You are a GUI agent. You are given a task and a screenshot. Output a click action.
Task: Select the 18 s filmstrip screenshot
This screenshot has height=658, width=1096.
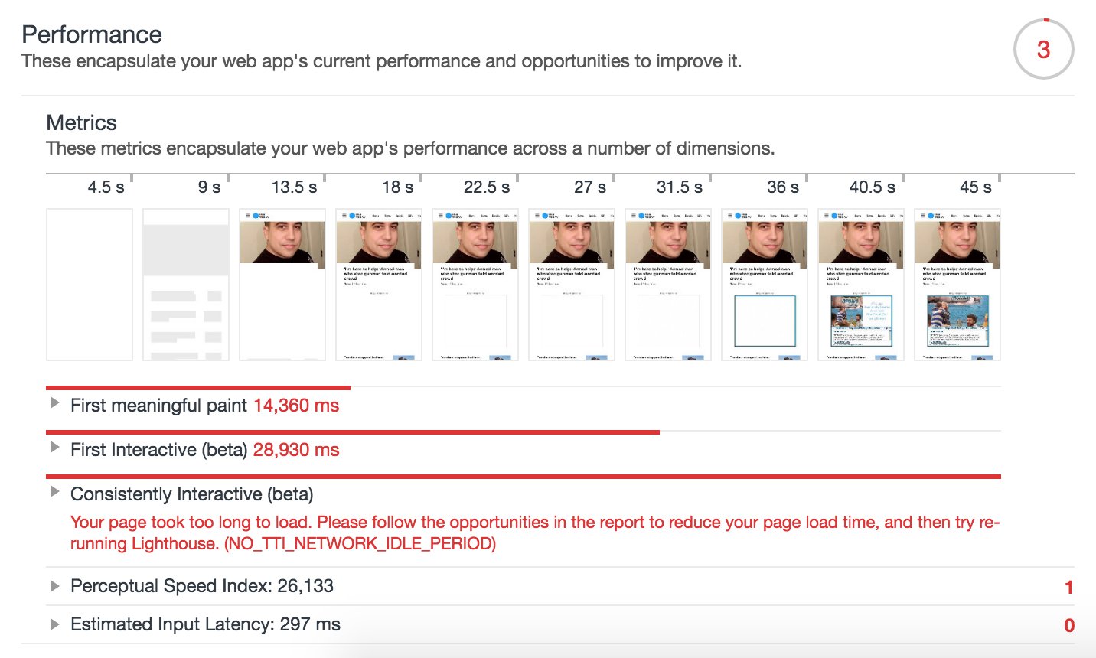point(379,284)
